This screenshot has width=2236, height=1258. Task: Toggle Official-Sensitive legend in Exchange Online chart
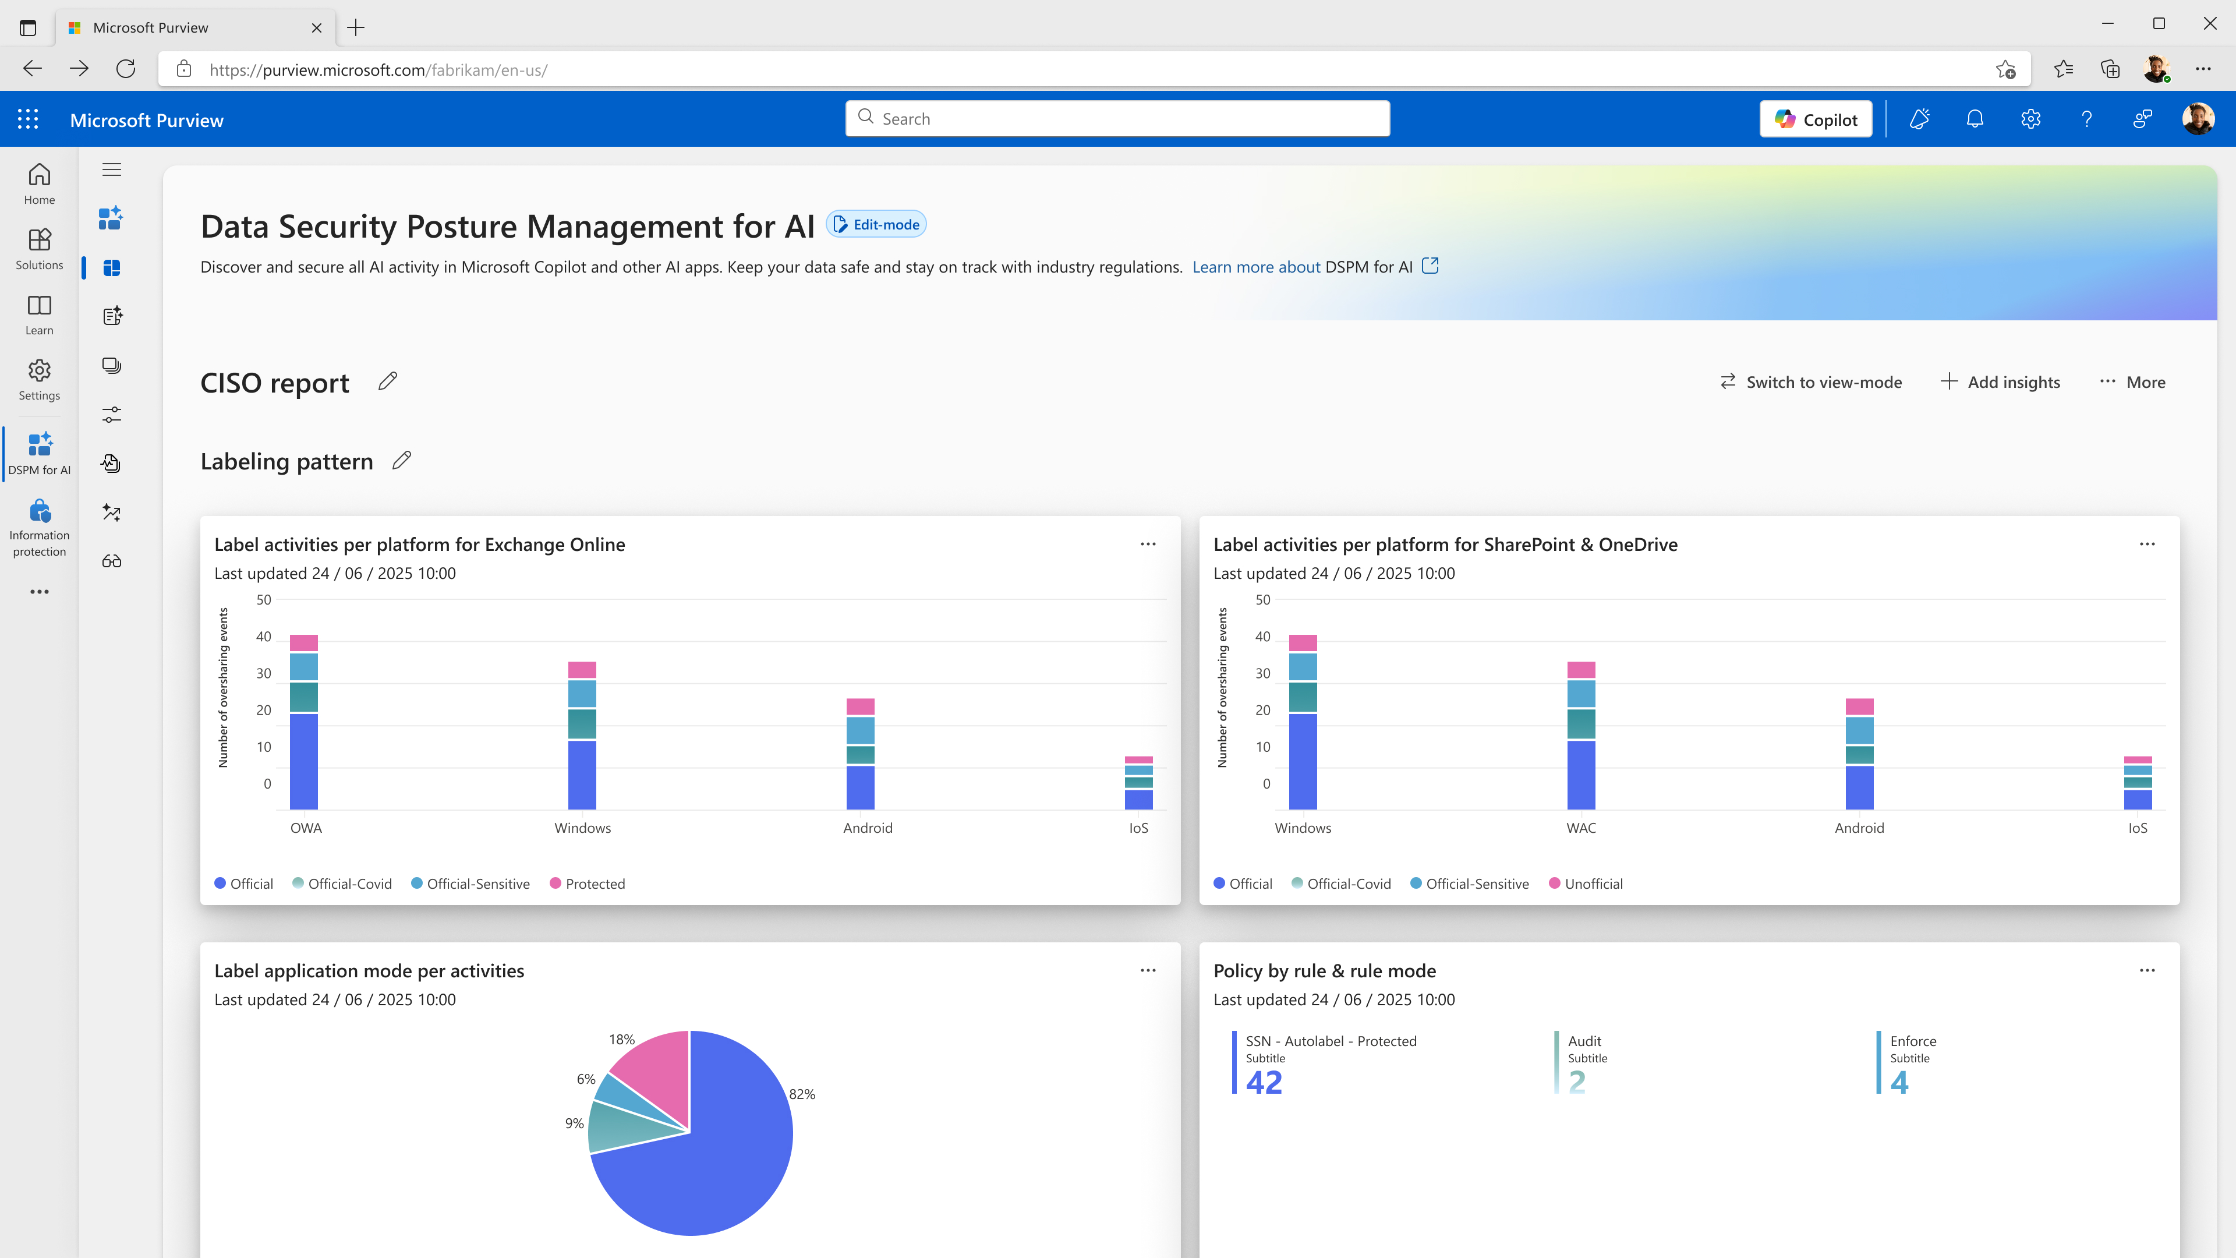pyautogui.click(x=470, y=884)
